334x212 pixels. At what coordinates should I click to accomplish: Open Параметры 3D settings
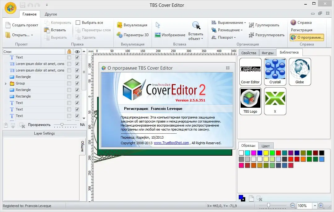coord(133,35)
